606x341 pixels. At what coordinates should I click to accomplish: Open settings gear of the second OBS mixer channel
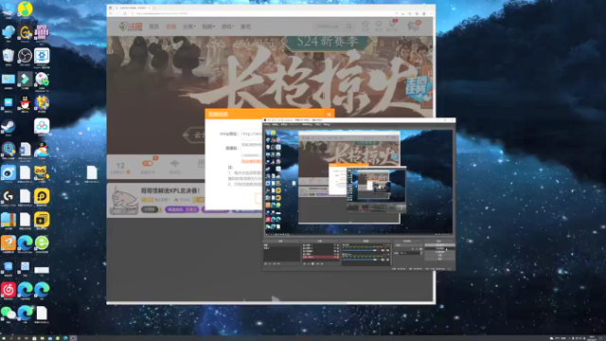(x=387, y=260)
